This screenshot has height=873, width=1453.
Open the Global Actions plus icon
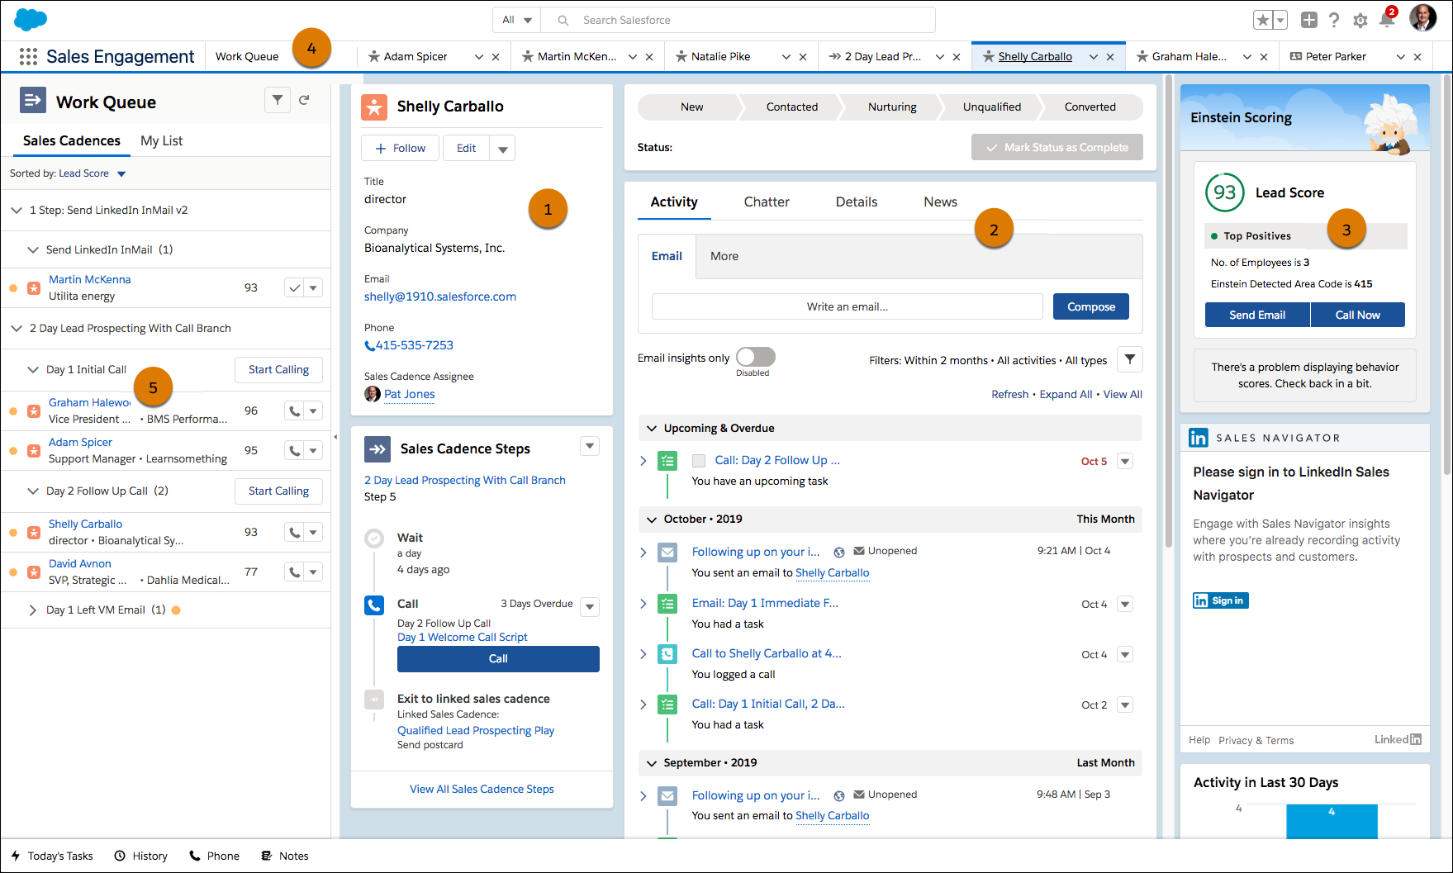coord(1309,20)
